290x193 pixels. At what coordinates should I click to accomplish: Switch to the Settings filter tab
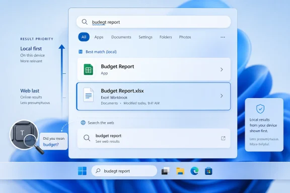point(146,37)
